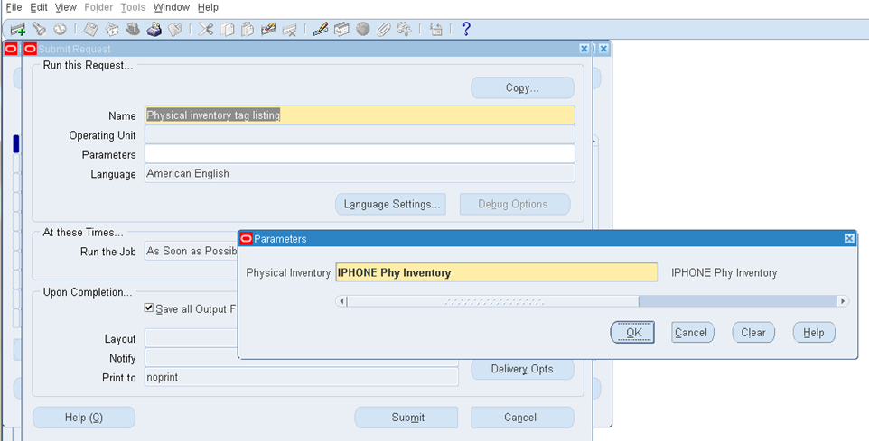Open the Window menu
The image size is (869, 441).
click(x=172, y=7)
